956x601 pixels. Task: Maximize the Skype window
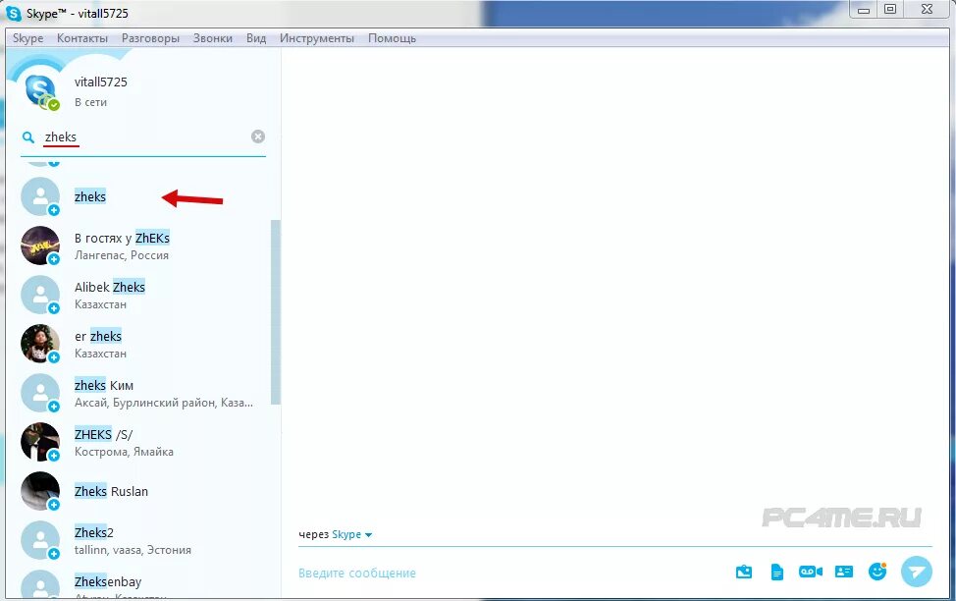click(x=890, y=9)
